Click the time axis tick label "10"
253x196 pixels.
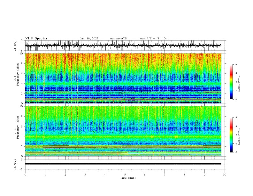point(225,175)
